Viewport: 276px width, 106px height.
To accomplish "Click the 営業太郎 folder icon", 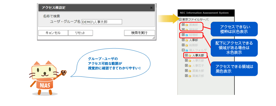I will [190, 71].
